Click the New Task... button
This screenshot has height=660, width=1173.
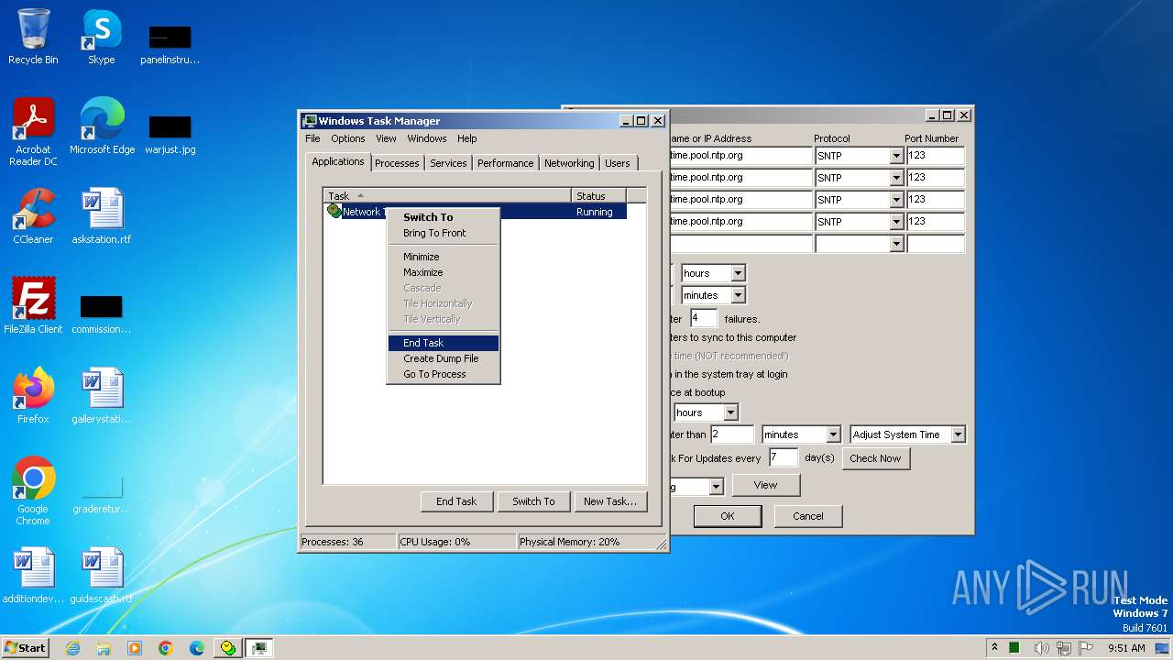pos(610,501)
